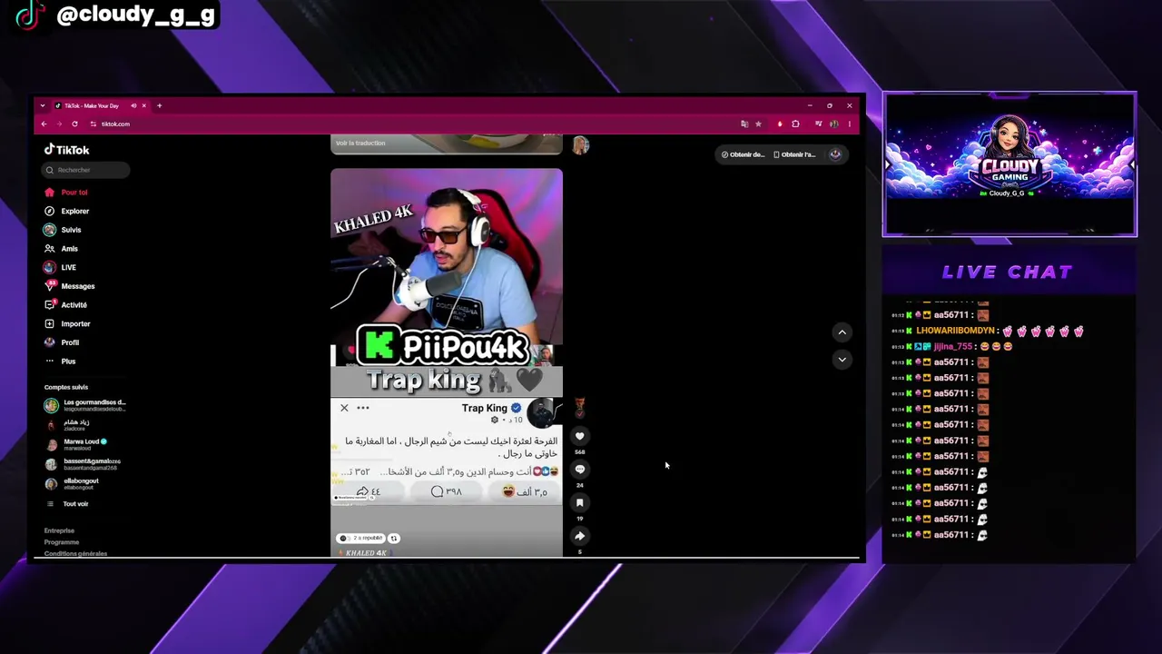
Task: Click the repost icon below the video
Action: [394, 538]
